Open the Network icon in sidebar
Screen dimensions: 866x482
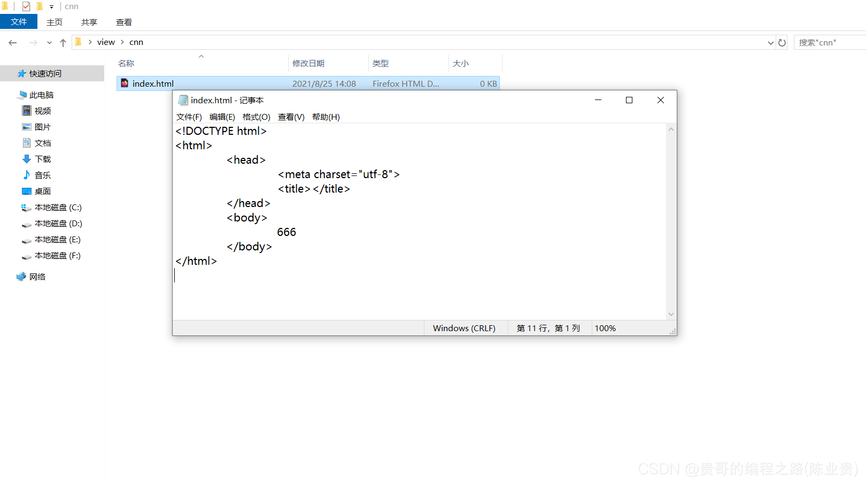click(21, 277)
